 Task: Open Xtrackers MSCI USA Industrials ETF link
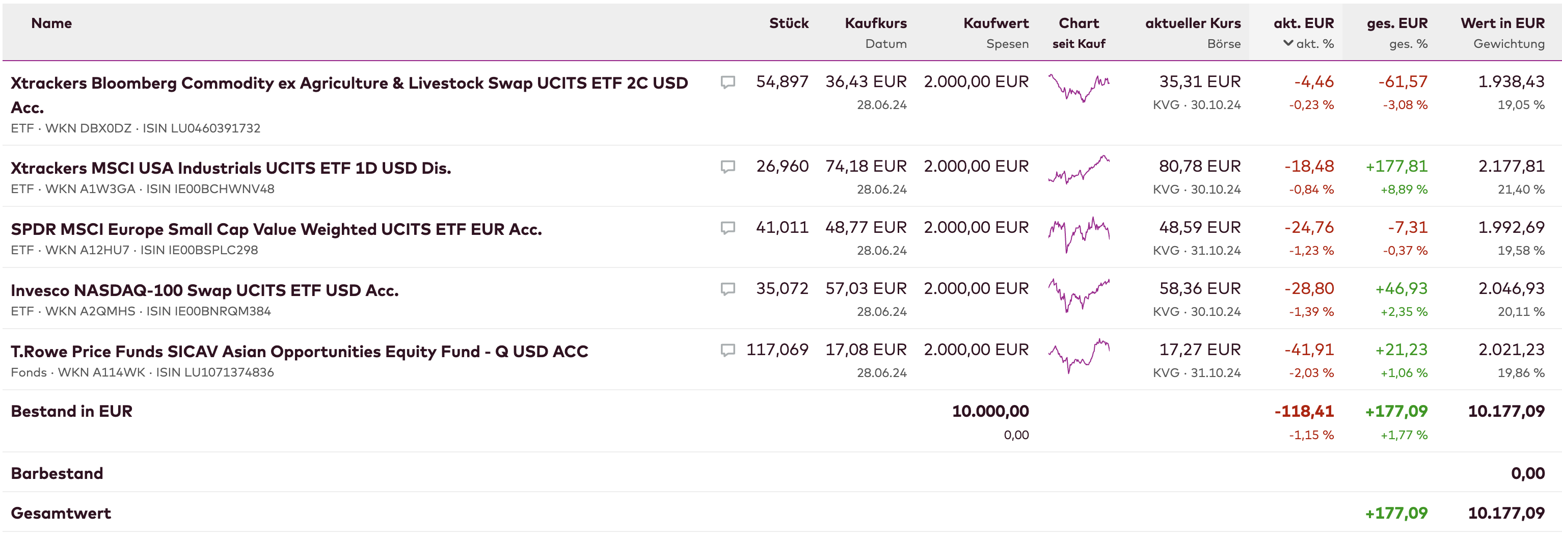231,168
